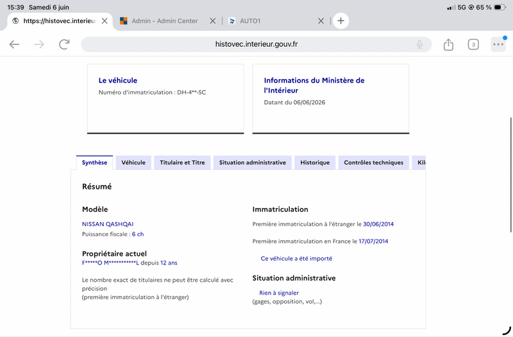Screen dimensions: 513x337
Task: Click the Admin Center tab favicon
Action: click(x=123, y=21)
